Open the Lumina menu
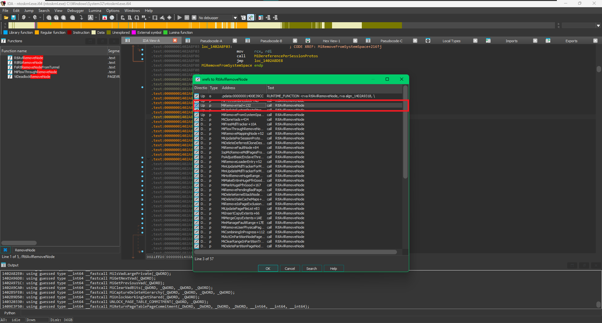This screenshot has height=323, width=602. [x=95, y=11]
